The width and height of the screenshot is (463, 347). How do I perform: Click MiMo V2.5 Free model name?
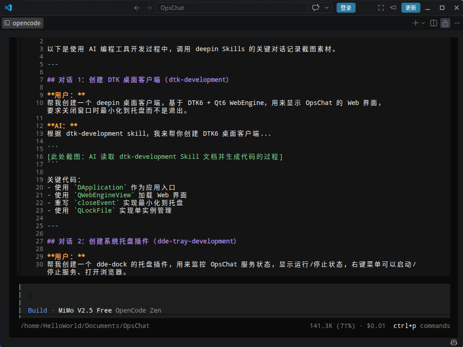coord(85,310)
